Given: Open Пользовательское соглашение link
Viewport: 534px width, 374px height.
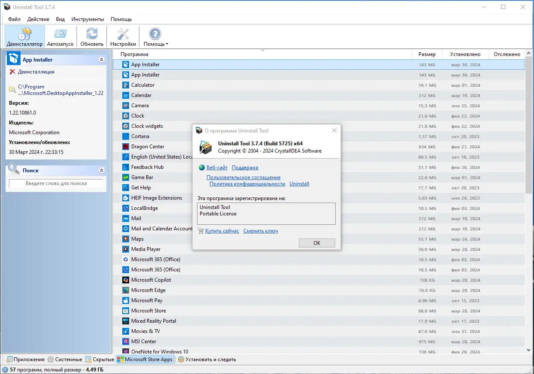Looking at the screenshot, I should point(243,177).
